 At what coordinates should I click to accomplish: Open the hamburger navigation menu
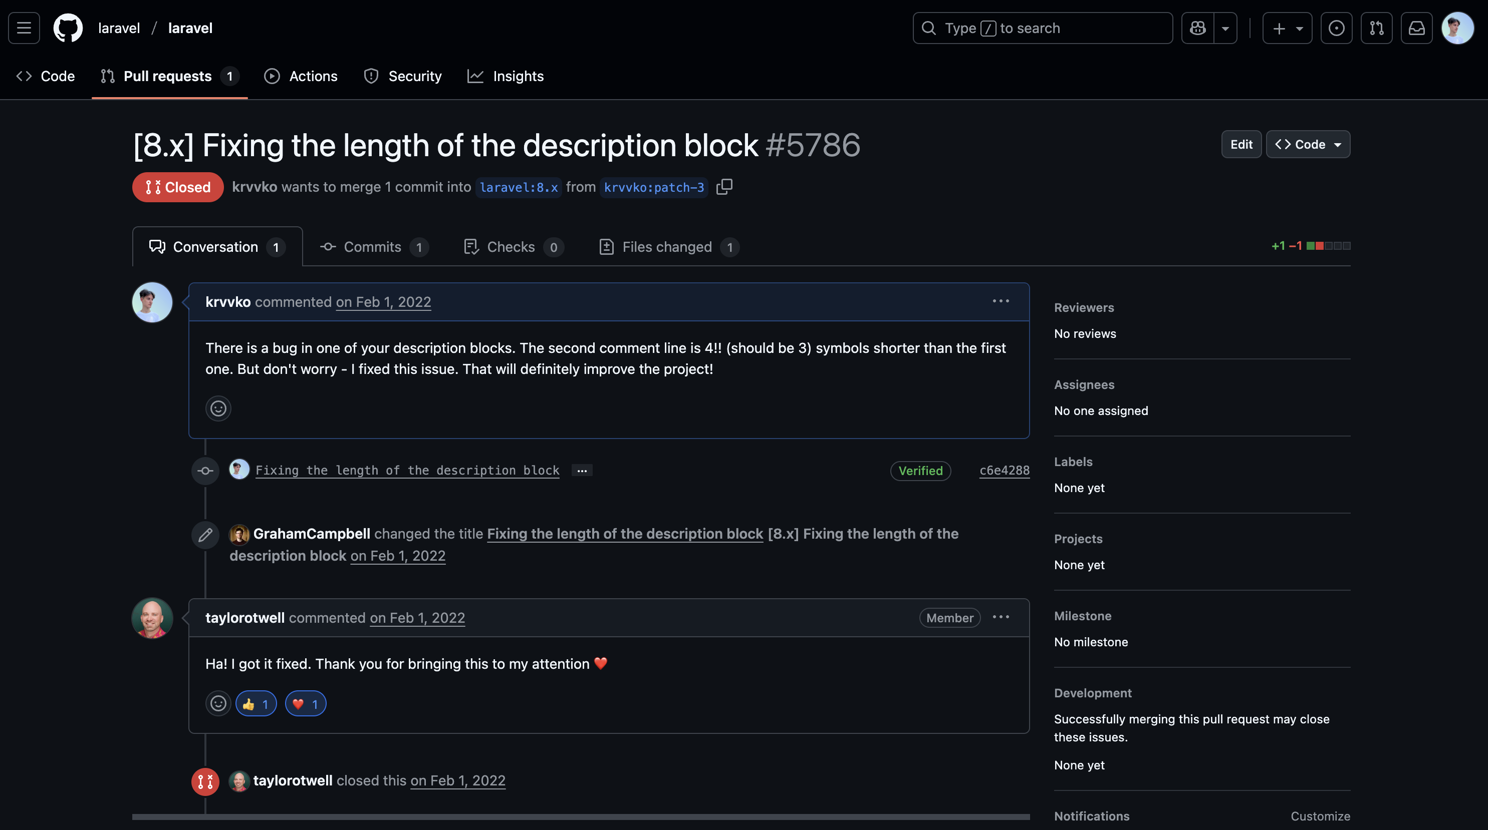(24, 28)
